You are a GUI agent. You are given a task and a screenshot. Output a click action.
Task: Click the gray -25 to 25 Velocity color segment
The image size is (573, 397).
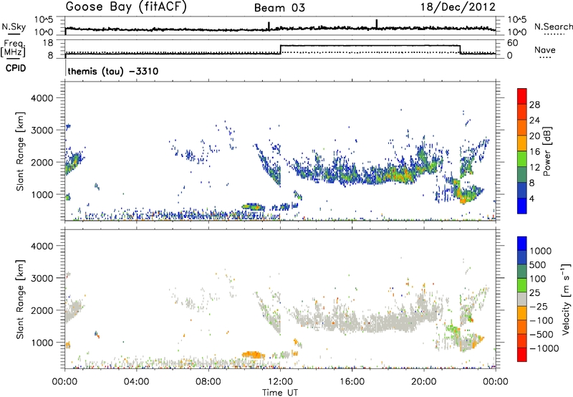[x=522, y=299]
